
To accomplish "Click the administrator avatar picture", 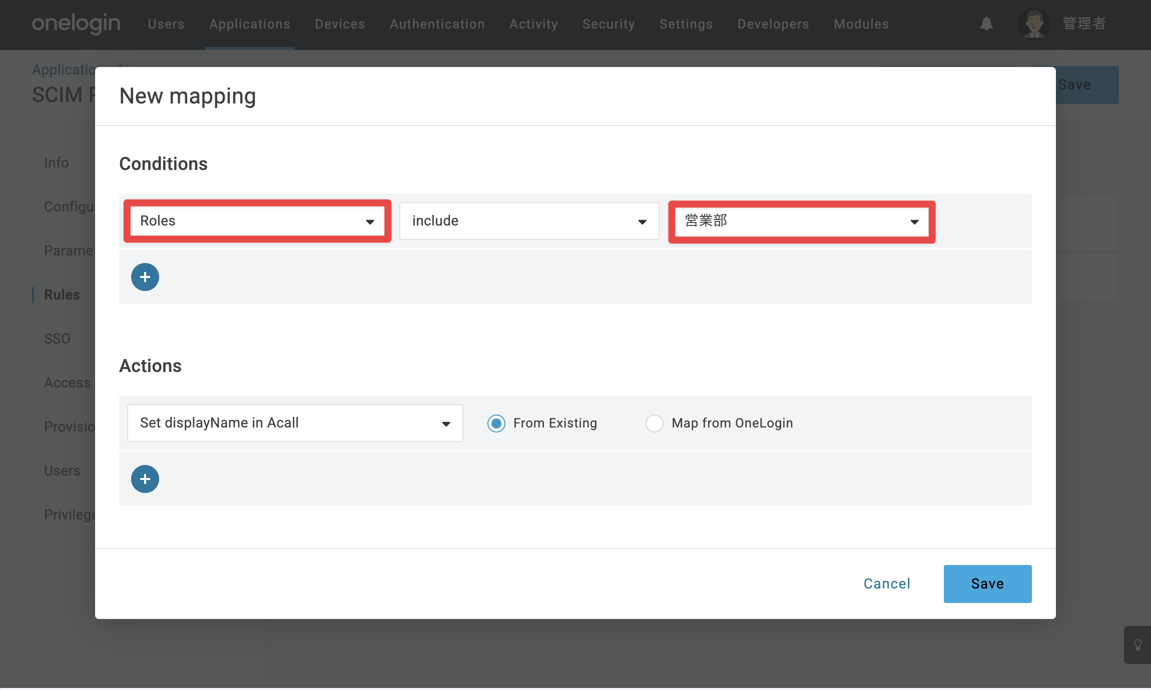I will tap(1034, 23).
